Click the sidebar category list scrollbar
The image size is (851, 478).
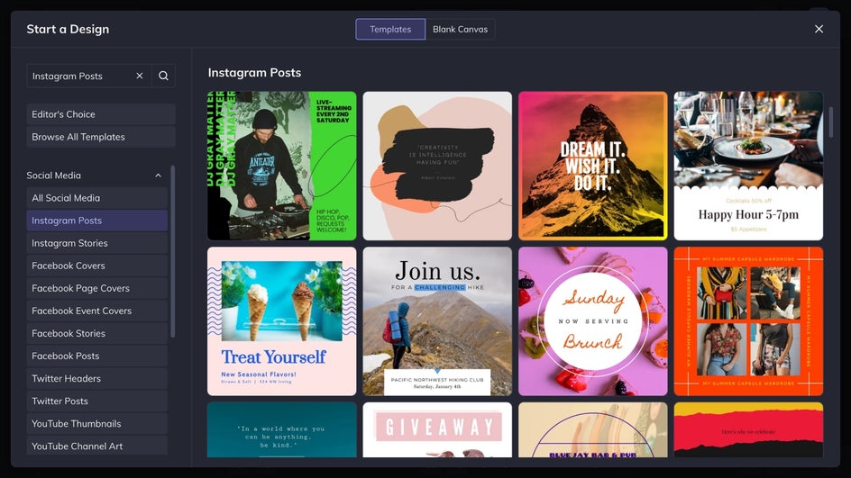(x=172, y=251)
